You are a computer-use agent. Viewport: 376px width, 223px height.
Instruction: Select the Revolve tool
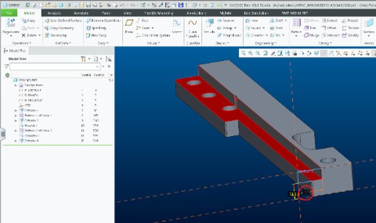click(226, 21)
